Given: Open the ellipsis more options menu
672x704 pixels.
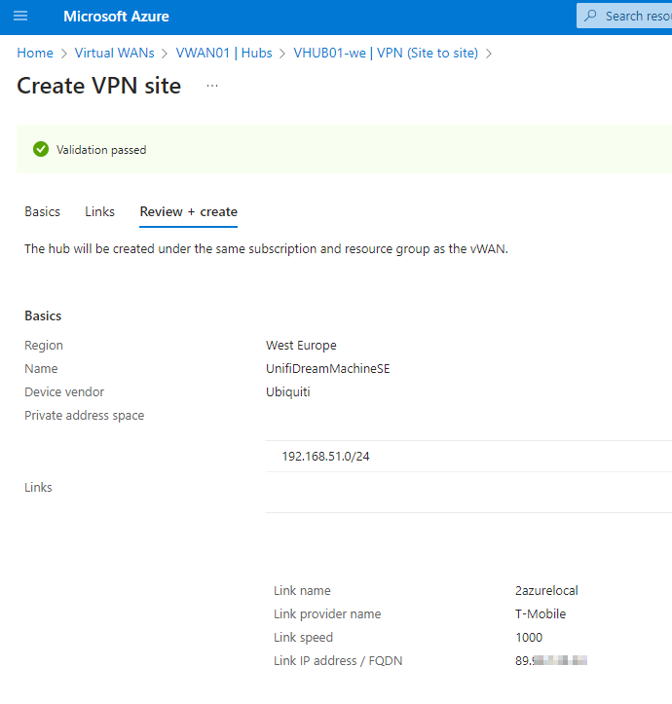Looking at the screenshot, I should 212,86.
